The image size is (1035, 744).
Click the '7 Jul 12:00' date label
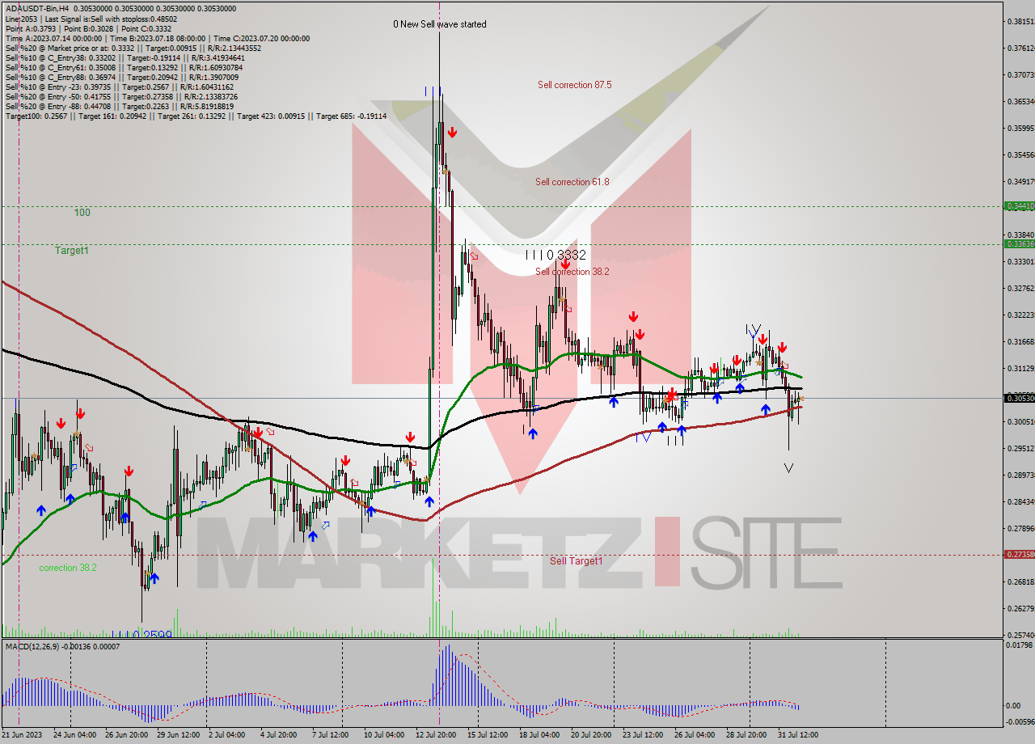[330, 735]
